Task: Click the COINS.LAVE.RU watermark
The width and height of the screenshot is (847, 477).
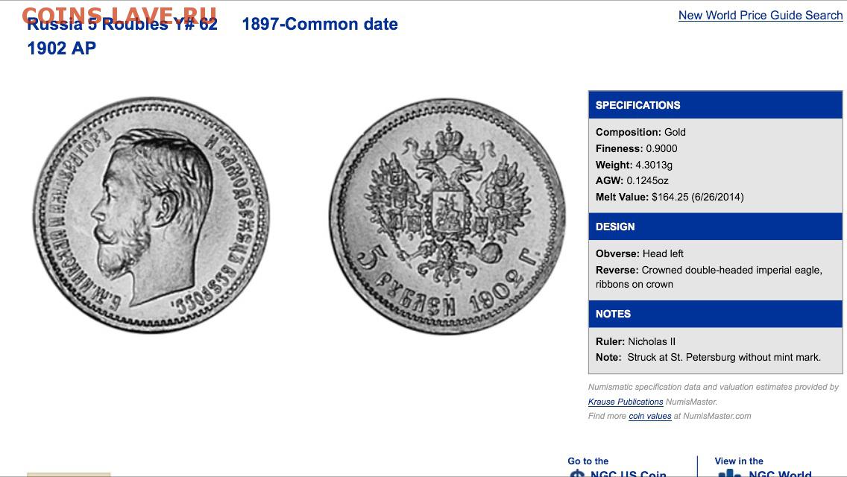Action: click(x=119, y=16)
